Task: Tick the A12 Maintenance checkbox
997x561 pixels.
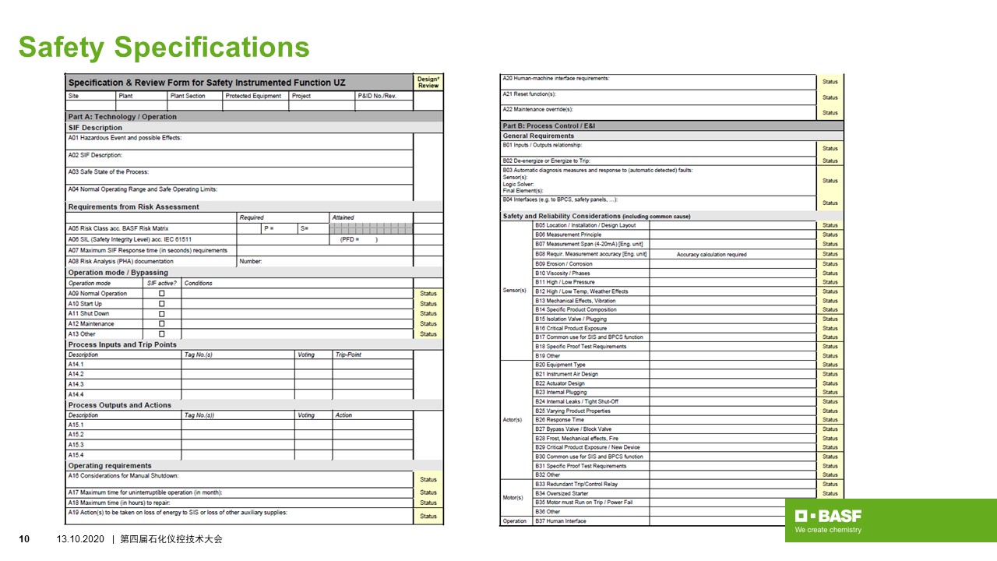Action: point(162,324)
